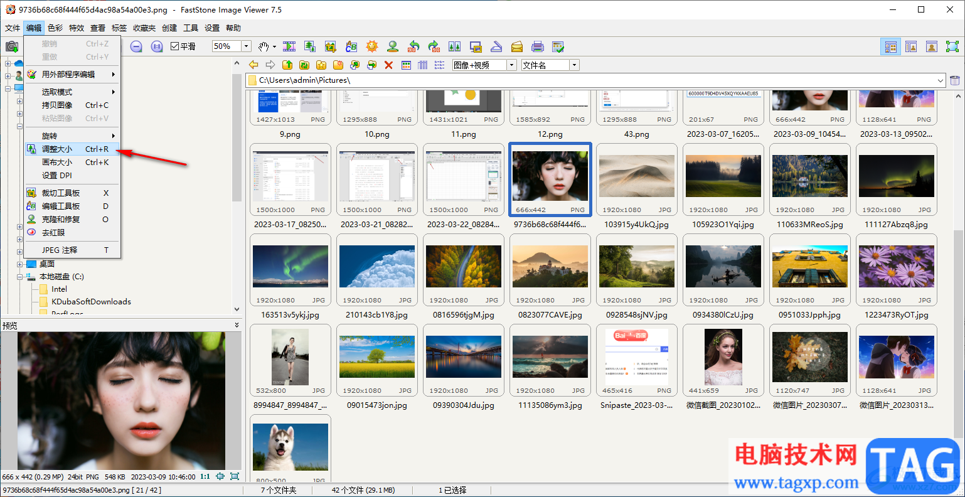Select browser layout with thumbnails view

(x=890, y=46)
